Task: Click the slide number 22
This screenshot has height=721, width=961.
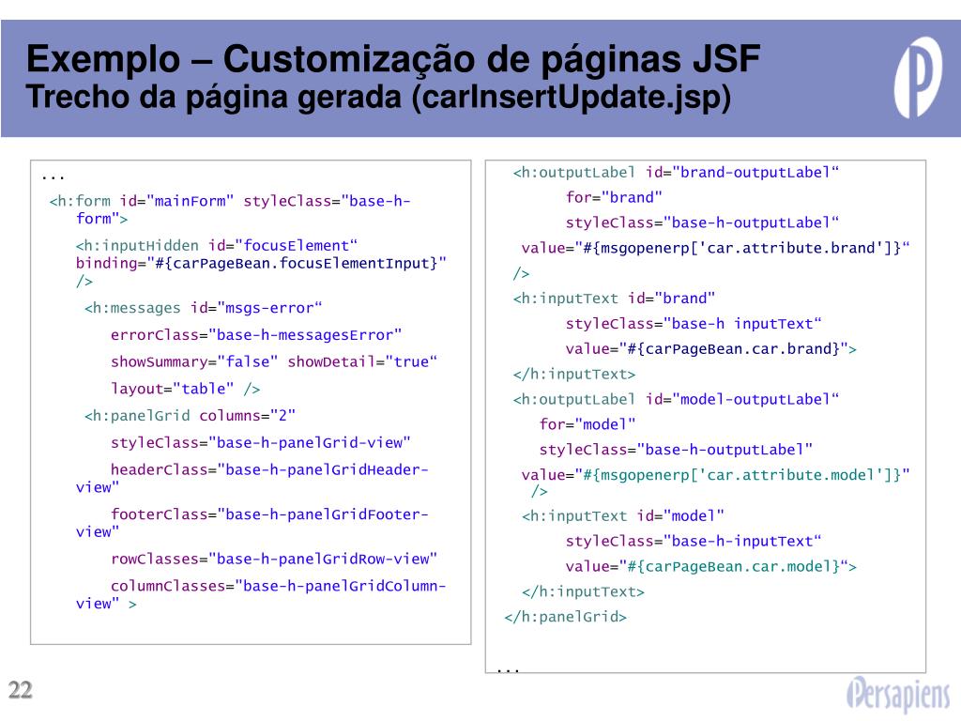Action: [21, 690]
